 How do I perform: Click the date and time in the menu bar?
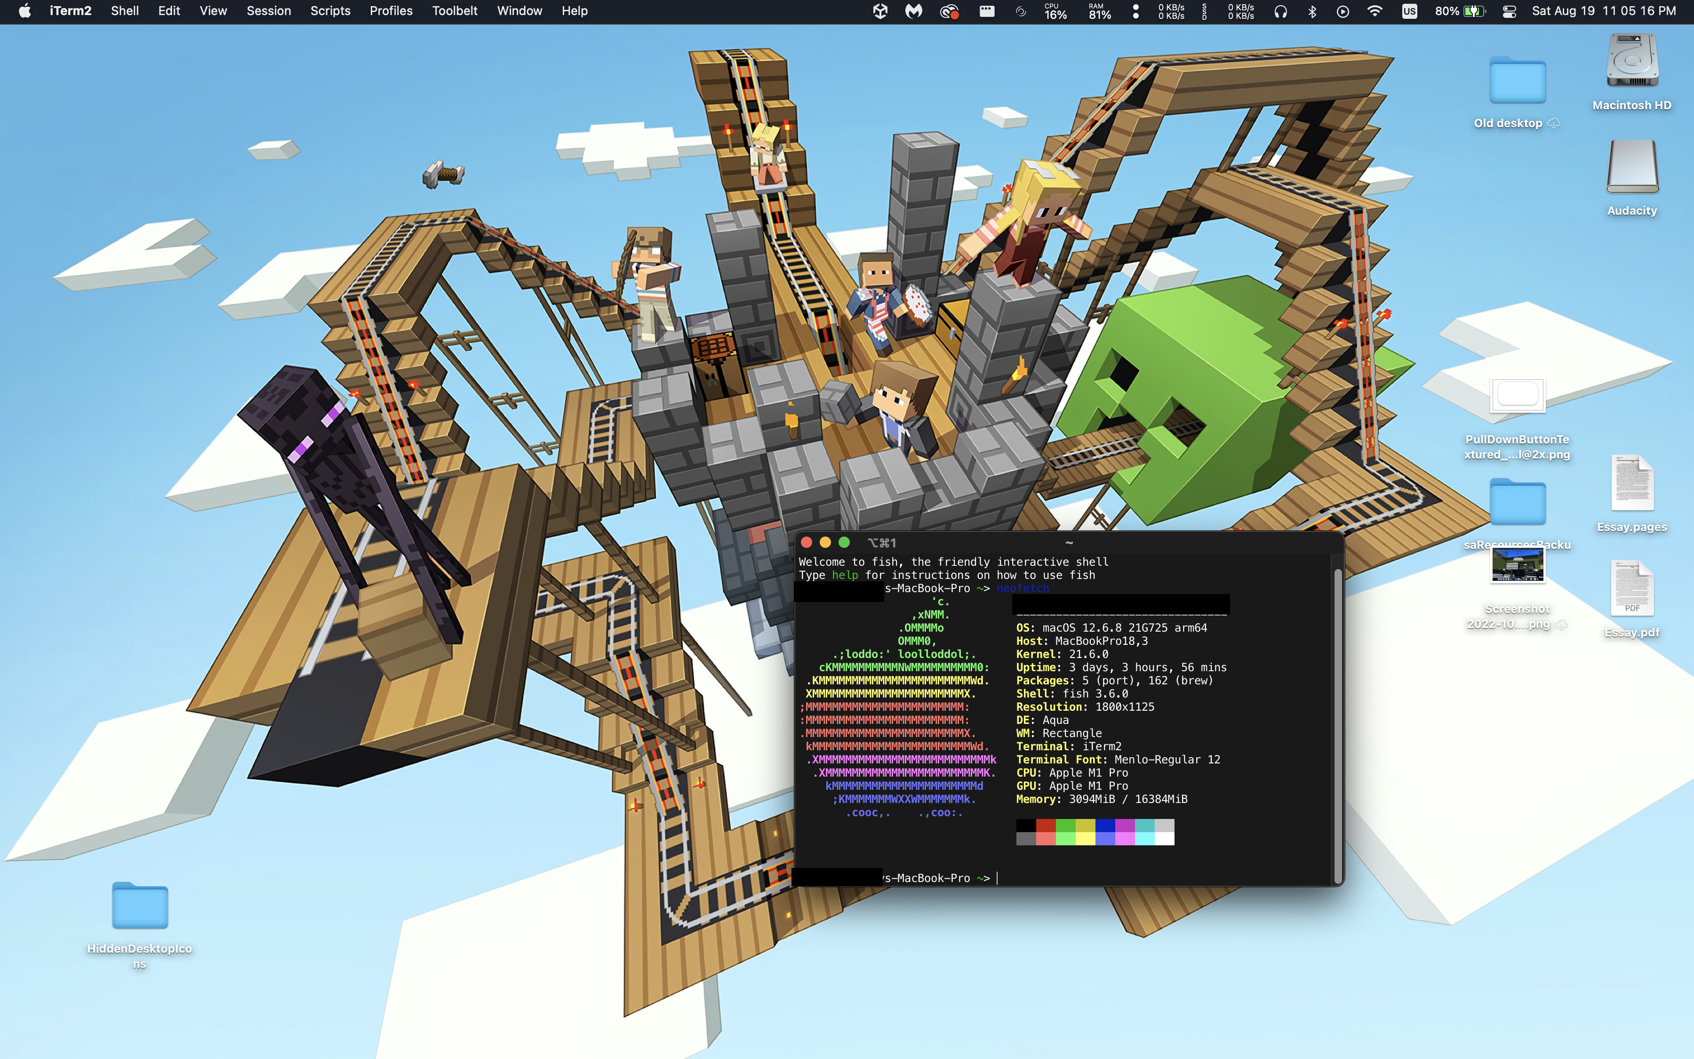click(x=1604, y=11)
